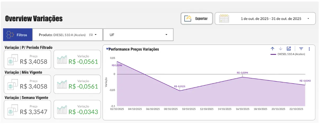Open the chart explore icon in chart toolbar

(x=289, y=49)
